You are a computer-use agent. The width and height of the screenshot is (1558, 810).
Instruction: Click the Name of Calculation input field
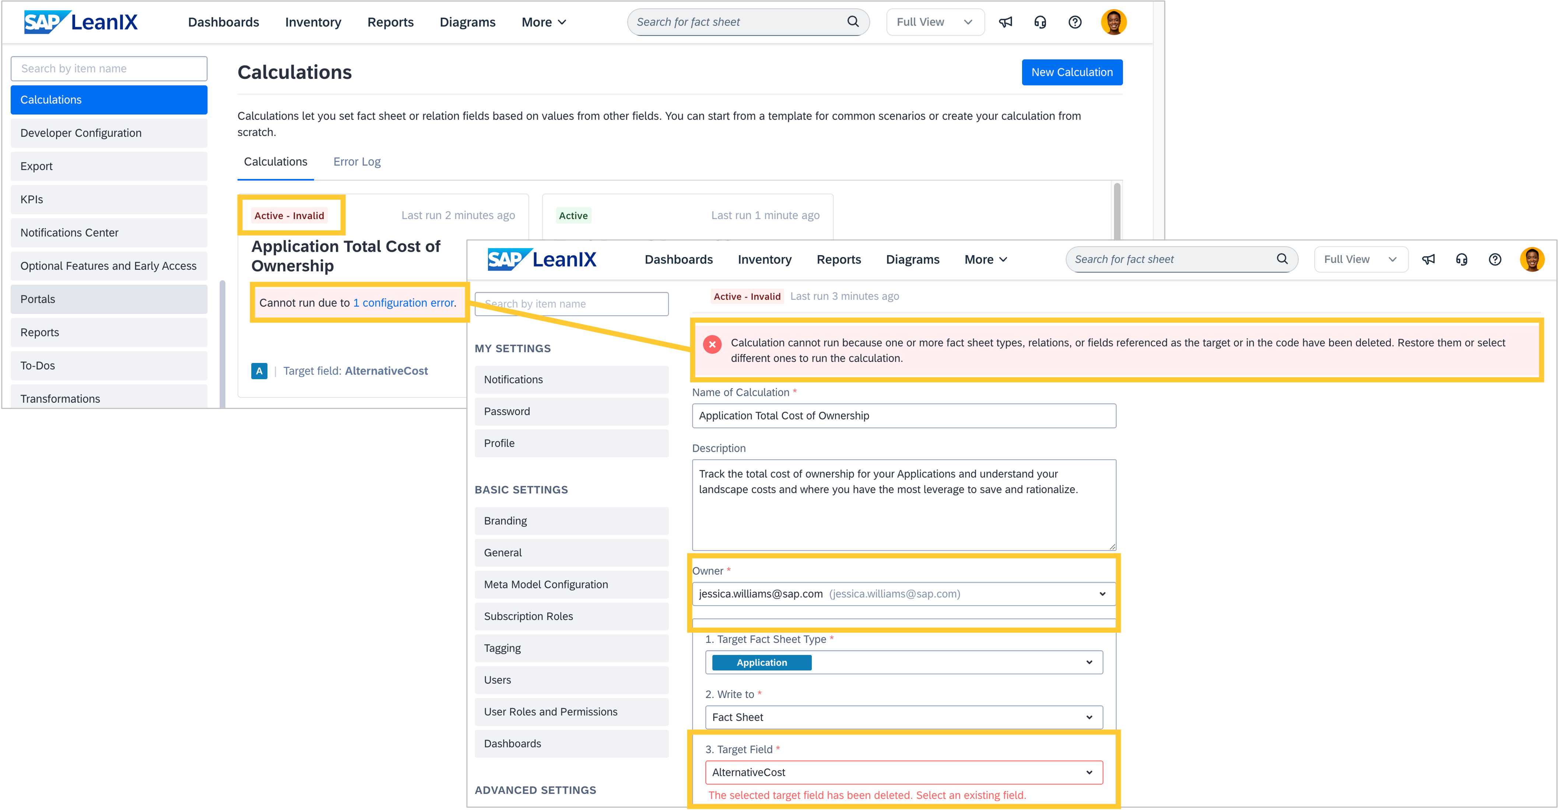pos(903,416)
